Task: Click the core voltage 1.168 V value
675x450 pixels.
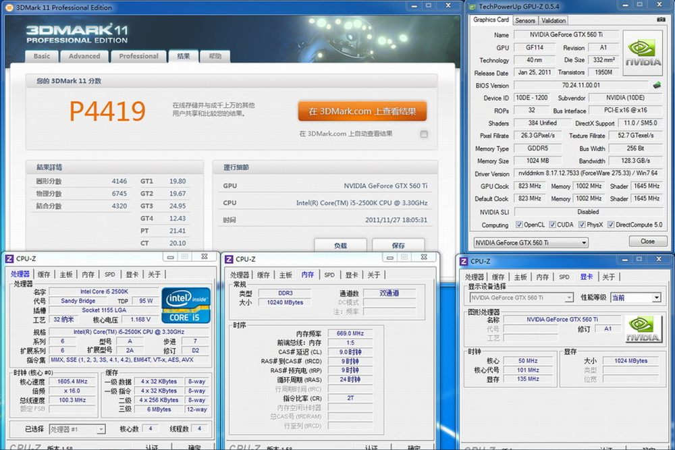Action: [x=140, y=320]
